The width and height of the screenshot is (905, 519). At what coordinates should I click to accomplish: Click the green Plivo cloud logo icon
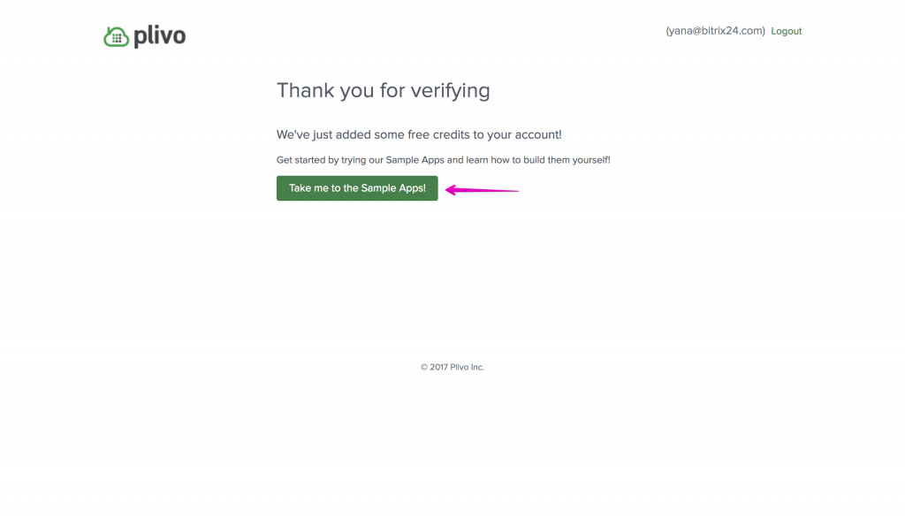coord(116,37)
